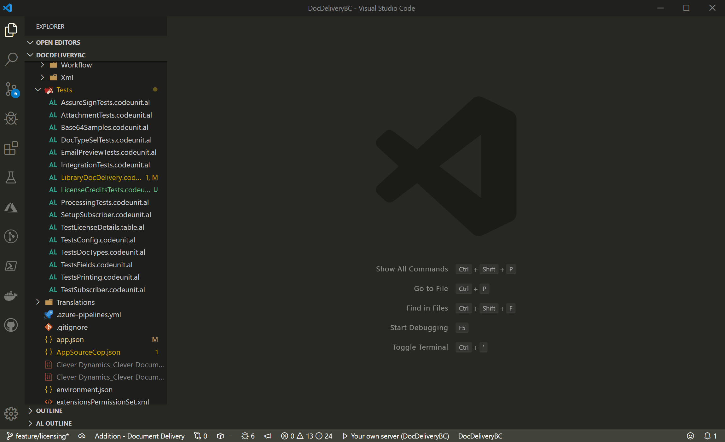Expand the Xml folder
The image size is (725, 442).
coord(96,78)
